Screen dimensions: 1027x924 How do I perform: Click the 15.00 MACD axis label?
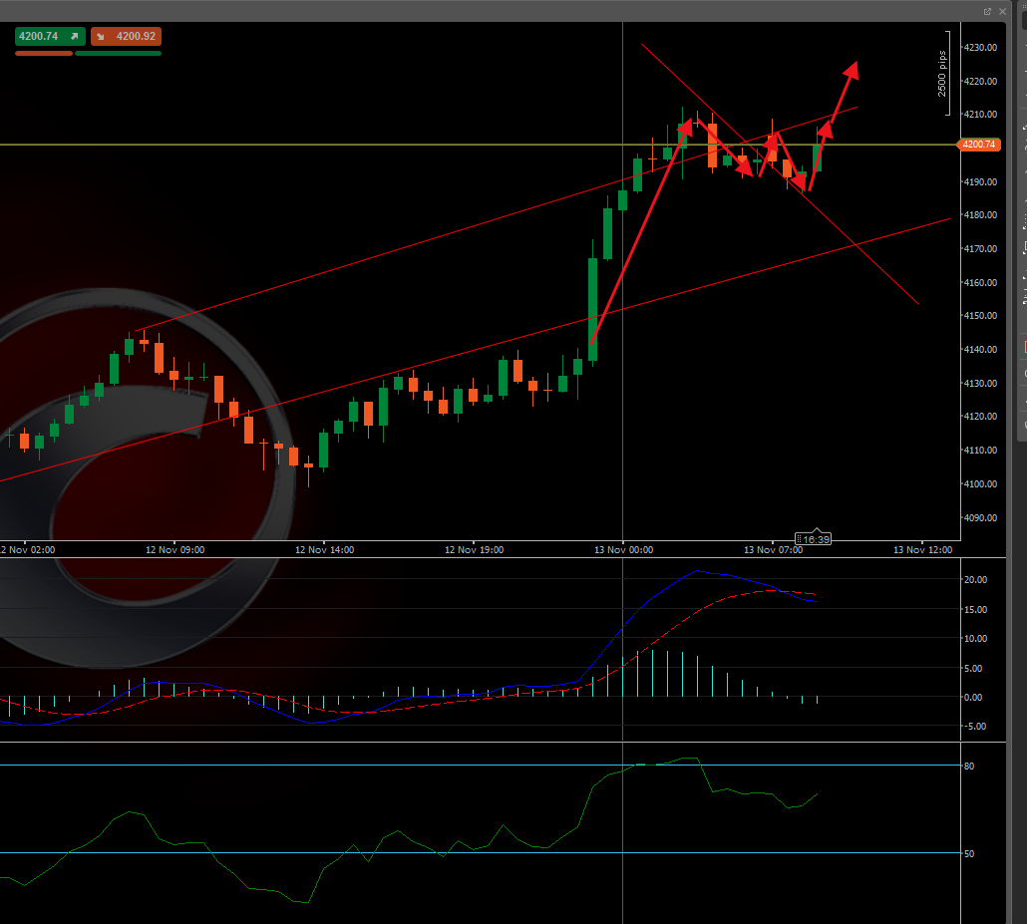tap(975, 610)
